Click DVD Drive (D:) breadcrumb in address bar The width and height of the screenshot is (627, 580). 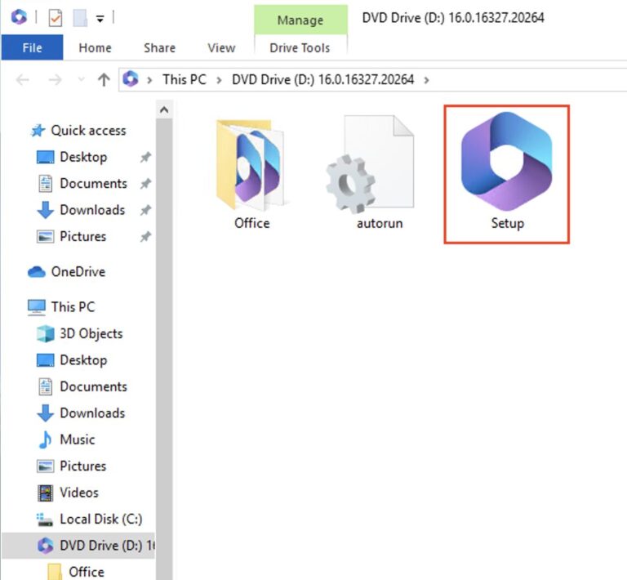tap(322, 79)
